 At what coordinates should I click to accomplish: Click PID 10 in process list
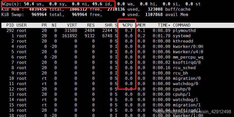11,78
